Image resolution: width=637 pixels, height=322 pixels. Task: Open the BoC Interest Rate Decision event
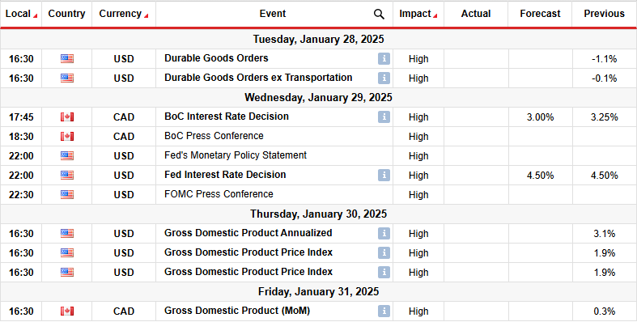point(227,117)
